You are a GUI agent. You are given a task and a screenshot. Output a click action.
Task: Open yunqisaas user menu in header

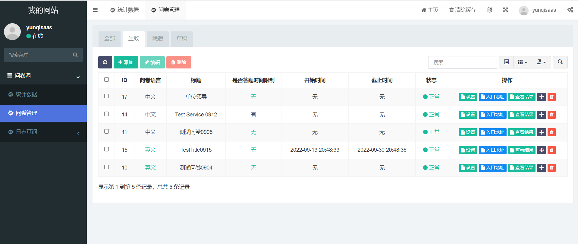(544, 10)
